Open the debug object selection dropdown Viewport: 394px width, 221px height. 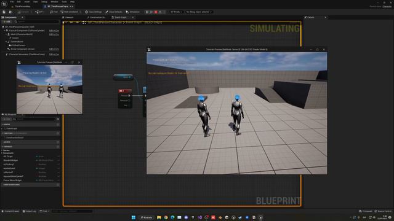199,12
